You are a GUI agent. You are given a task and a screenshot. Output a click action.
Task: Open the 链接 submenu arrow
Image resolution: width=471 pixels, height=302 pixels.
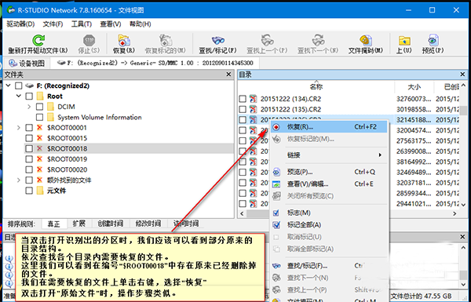click(x=380, y=155)
